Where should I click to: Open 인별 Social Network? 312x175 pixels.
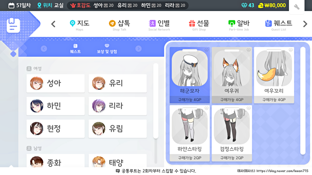[x=159, y=25]
